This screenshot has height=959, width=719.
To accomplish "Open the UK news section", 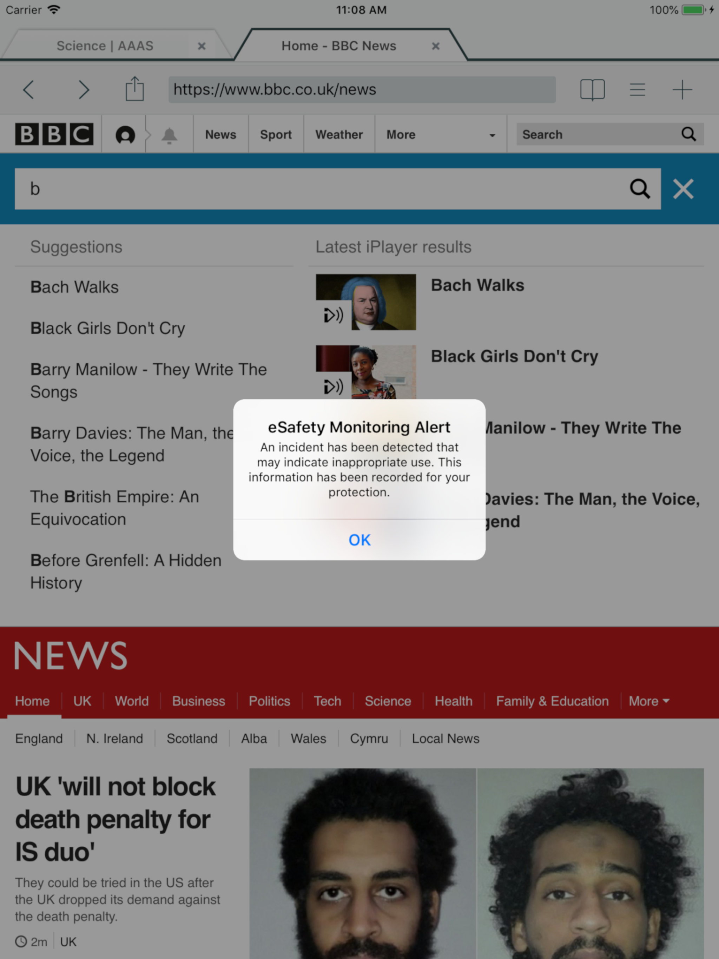I will pos(83,701).
